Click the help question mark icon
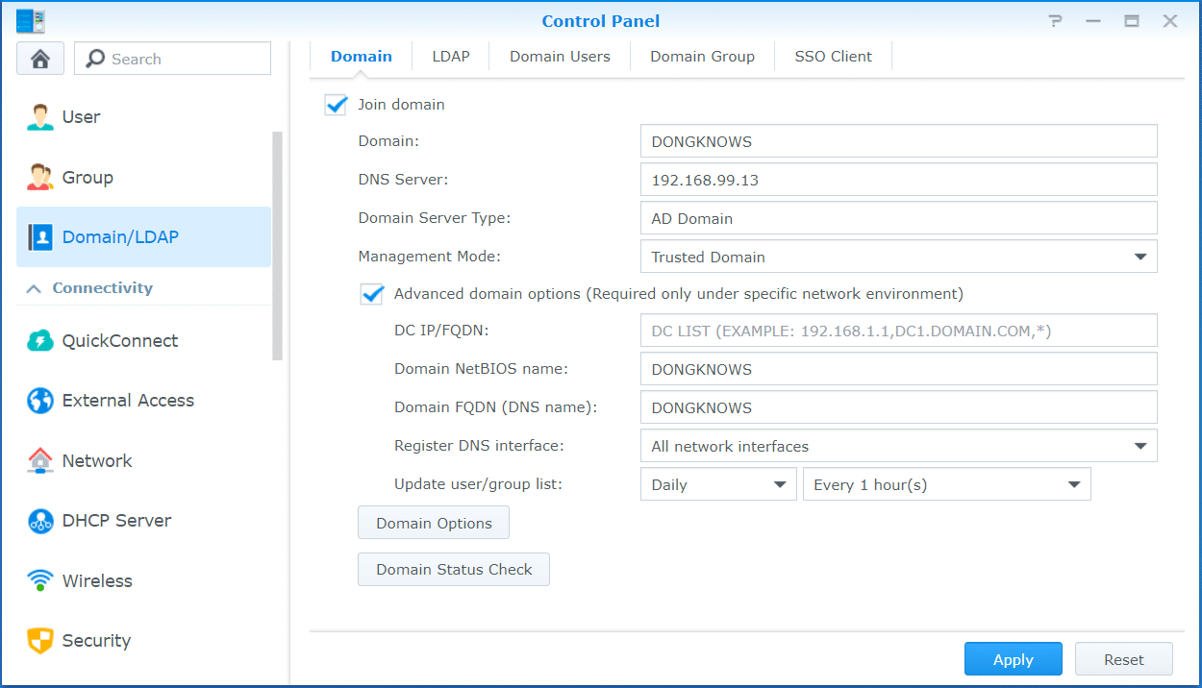Screen dimensions: 1202x688 pos(1056,21)
